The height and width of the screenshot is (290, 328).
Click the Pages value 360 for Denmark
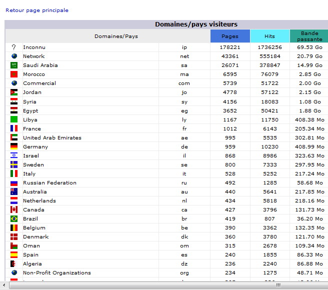pos(230,236)
